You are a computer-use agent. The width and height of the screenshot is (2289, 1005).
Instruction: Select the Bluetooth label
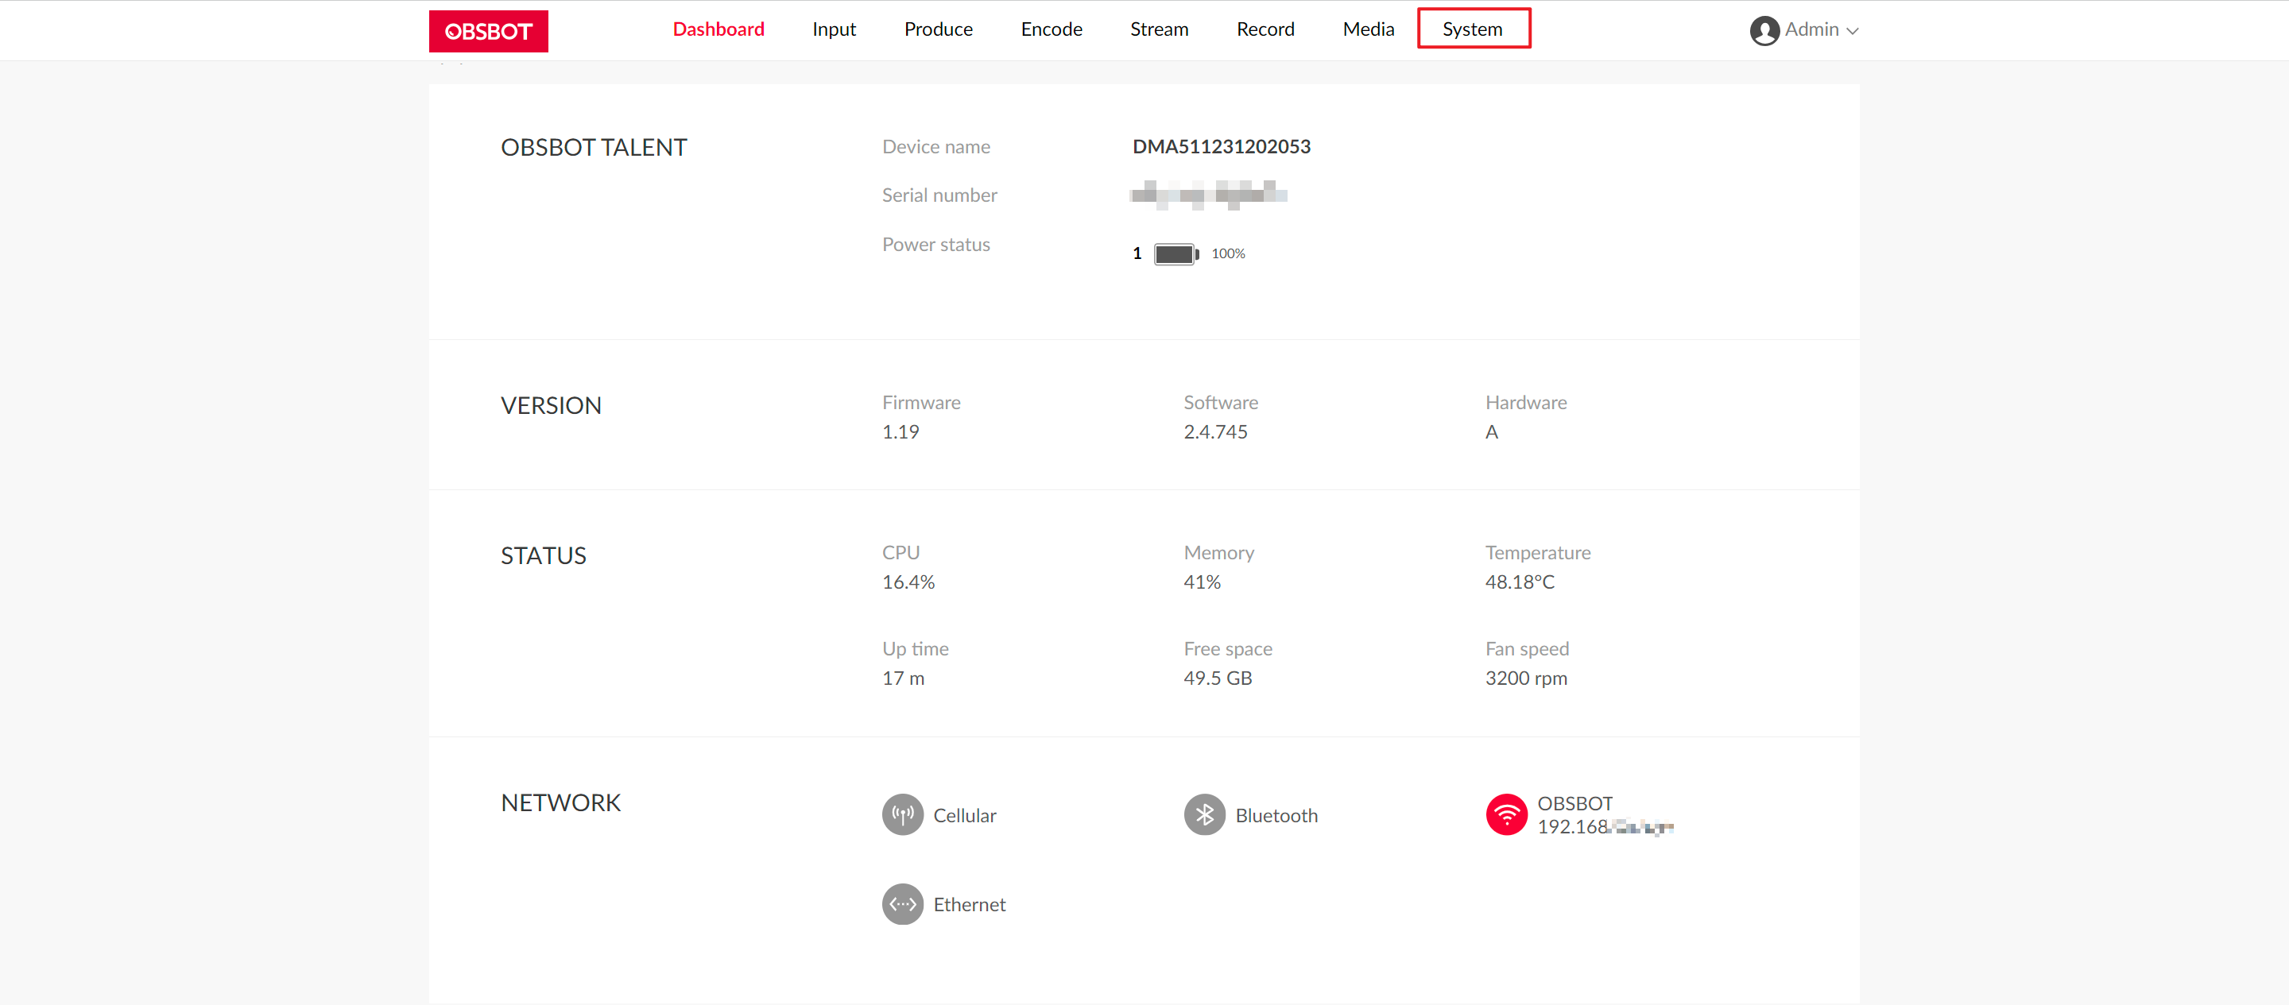tap(1276, 816)
